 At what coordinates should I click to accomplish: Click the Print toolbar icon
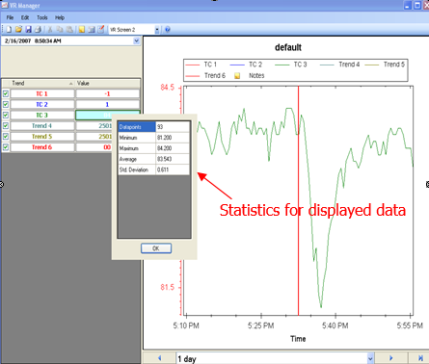tap(38, 30)
